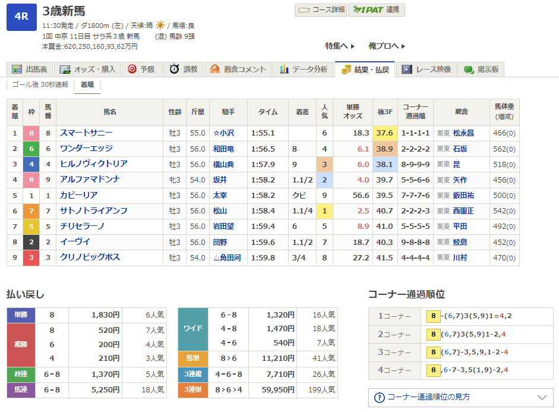The height and width of the screenshot is (412, 559).
Task: Click the オッズ・購入 tab icon
Action: 65,70
